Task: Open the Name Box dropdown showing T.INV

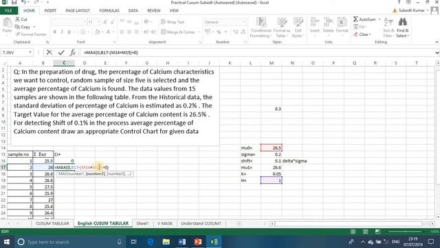Action: click(30, 52)
